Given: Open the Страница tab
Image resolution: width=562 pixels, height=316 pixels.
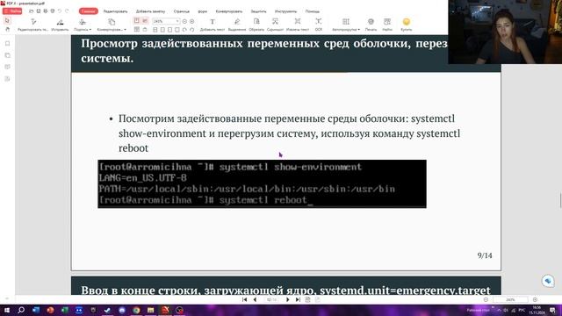Looking at the screenshot, I should [182, 11].
